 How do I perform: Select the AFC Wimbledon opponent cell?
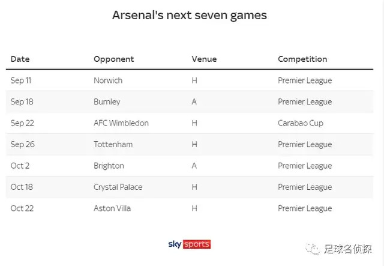click(x=121, y=123)
